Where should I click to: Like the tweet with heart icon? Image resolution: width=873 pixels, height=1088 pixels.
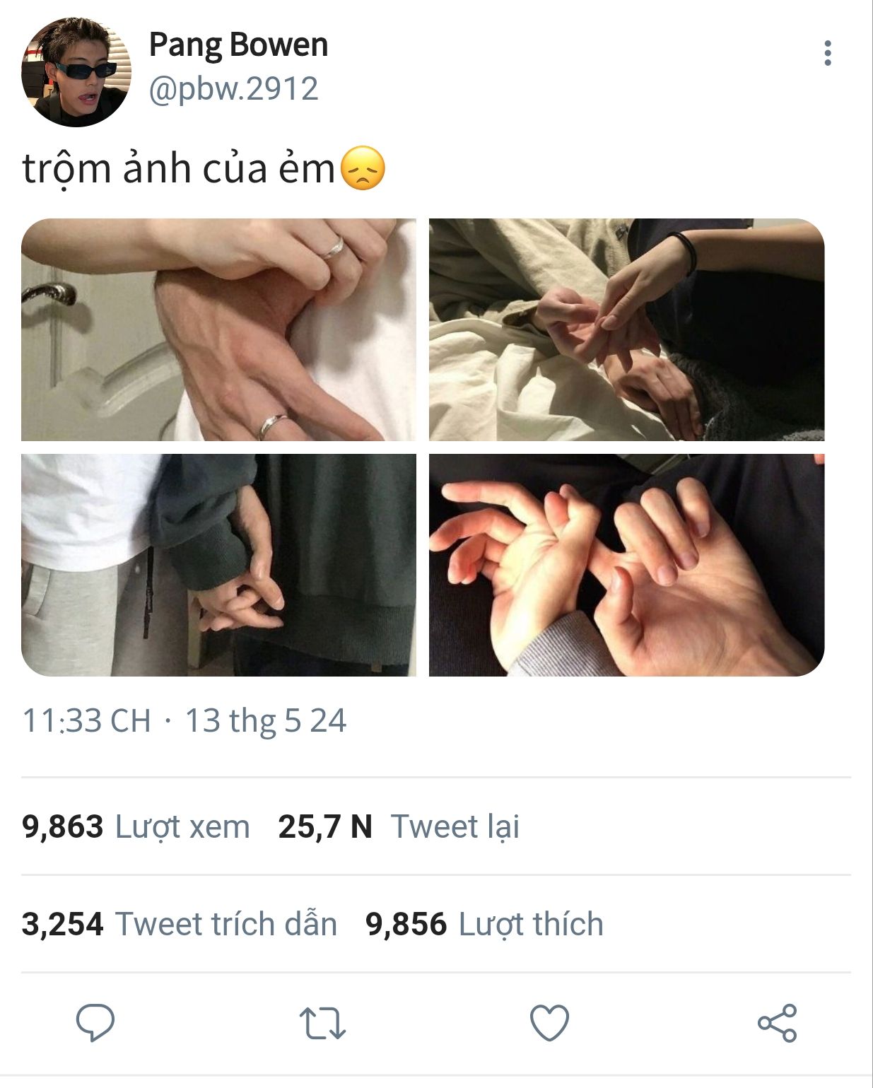coord(549,1022)
